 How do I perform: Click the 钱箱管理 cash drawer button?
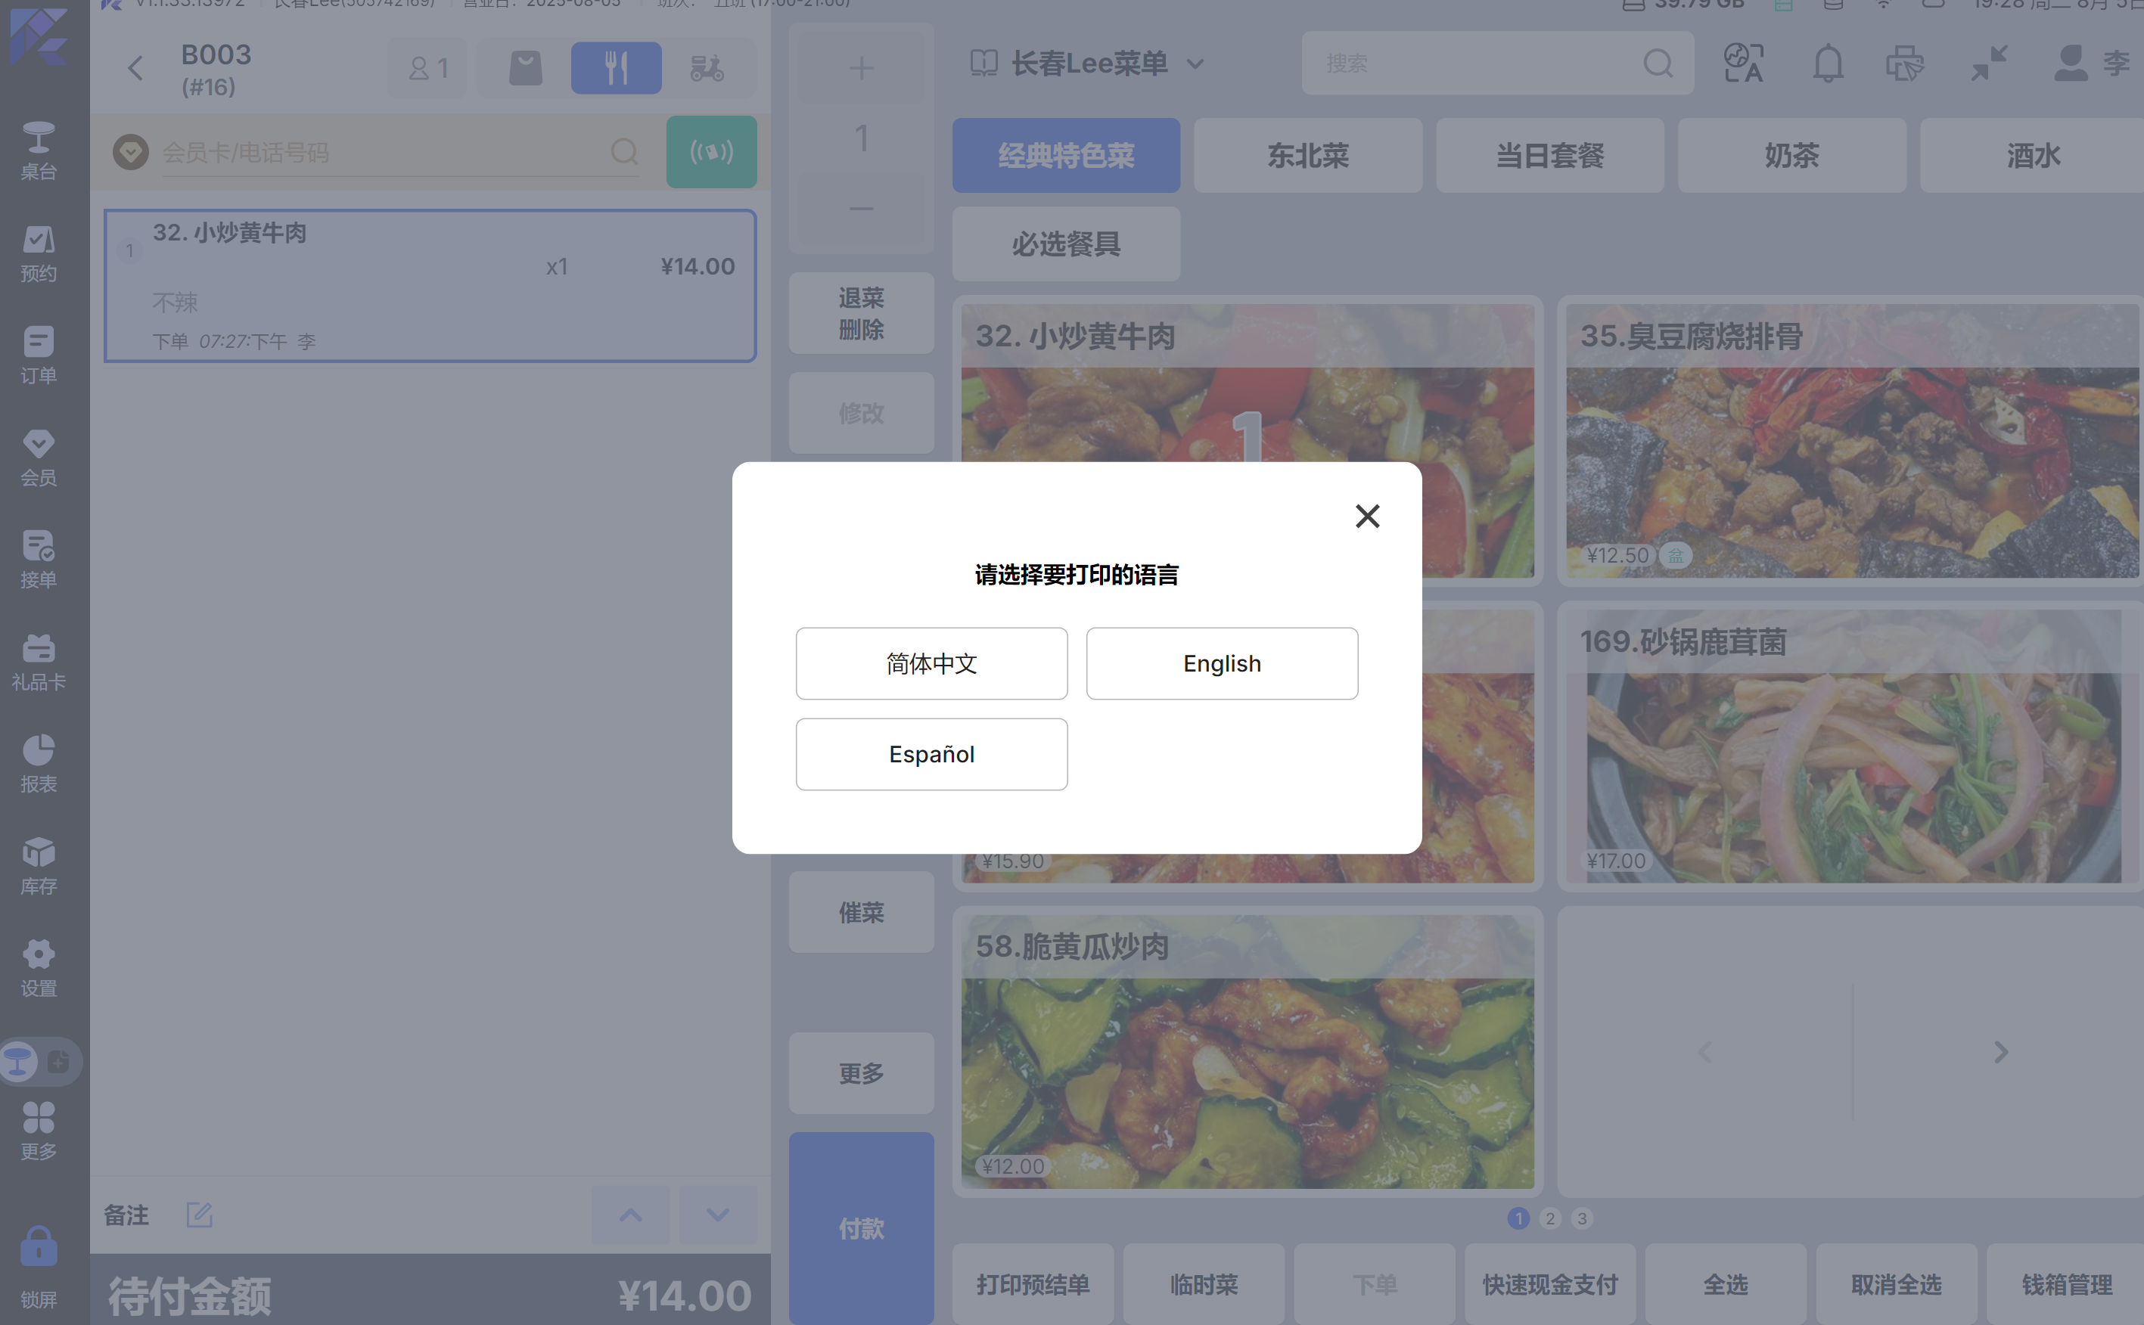[2066, 1285]
